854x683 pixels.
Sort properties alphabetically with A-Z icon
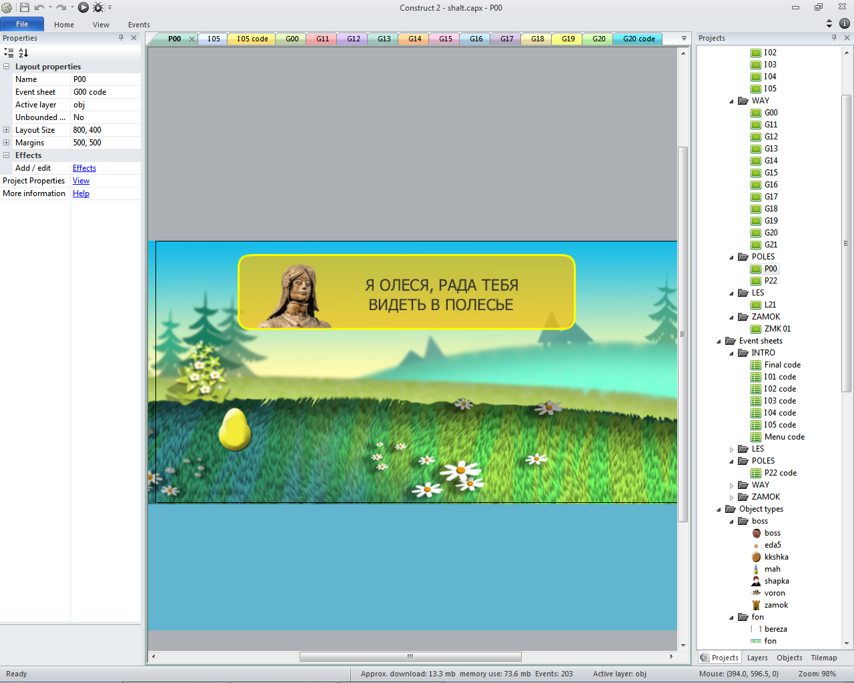click(23, 53)
